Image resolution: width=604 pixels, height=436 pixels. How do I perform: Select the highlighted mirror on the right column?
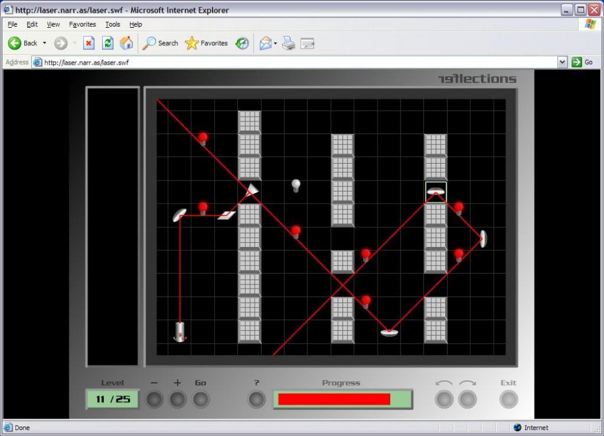pyautogui.click(x=435, y=191)
